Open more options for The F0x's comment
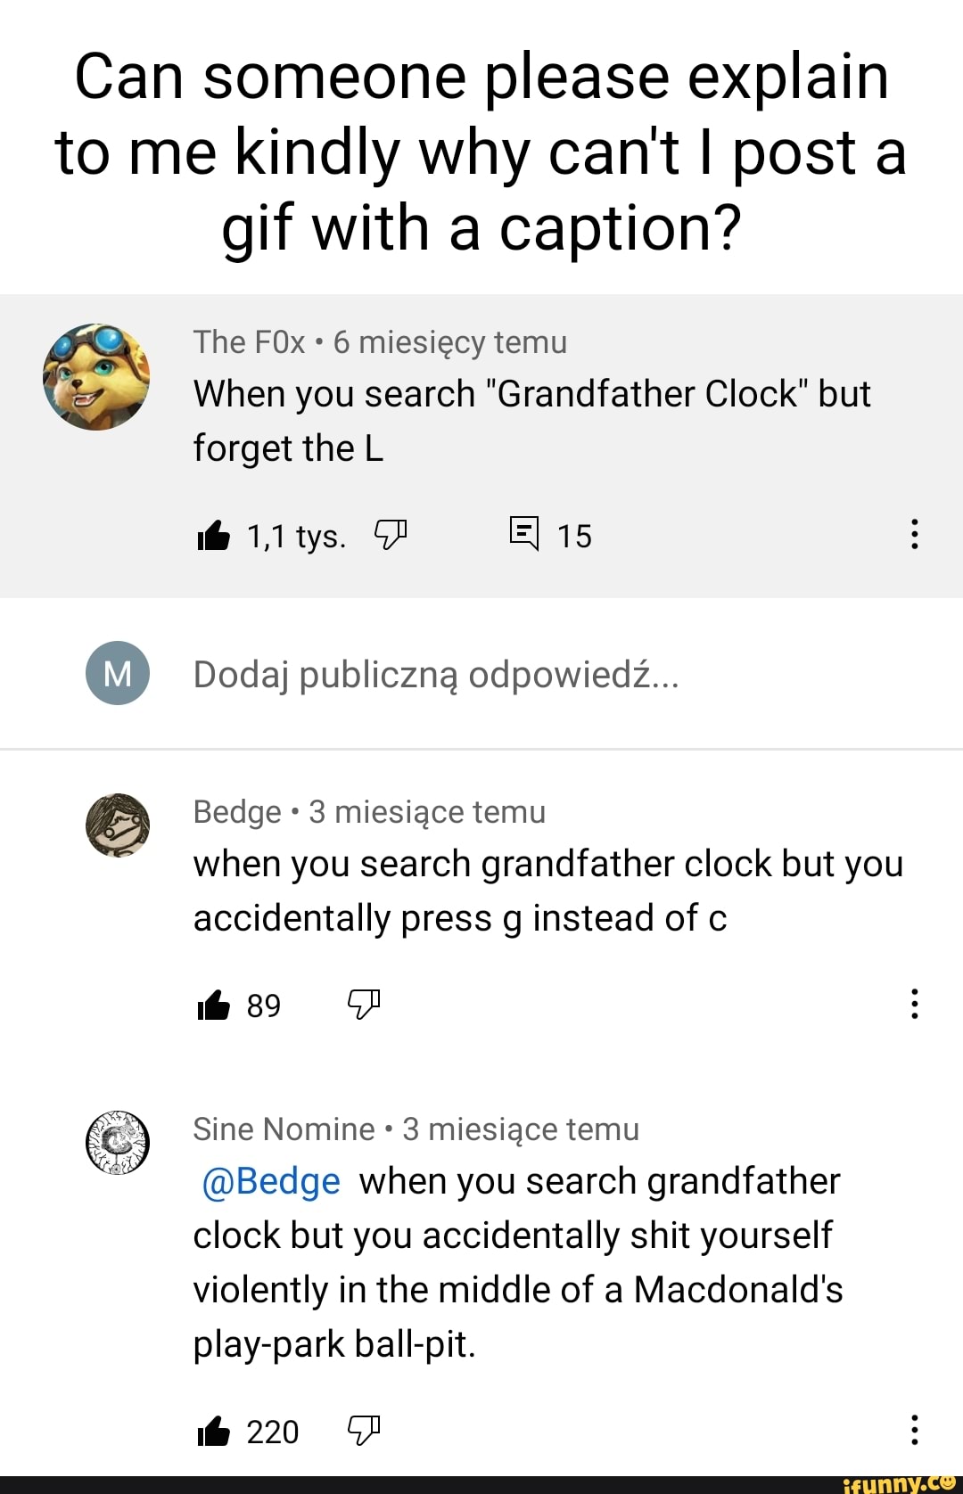The image size is (963, 1494). click(914, 534)
